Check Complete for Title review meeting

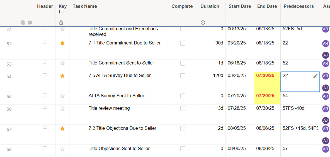(x=183, y=109)
